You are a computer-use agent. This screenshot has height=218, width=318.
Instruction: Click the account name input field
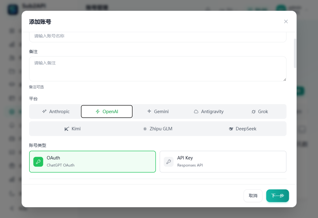(157, 37)
